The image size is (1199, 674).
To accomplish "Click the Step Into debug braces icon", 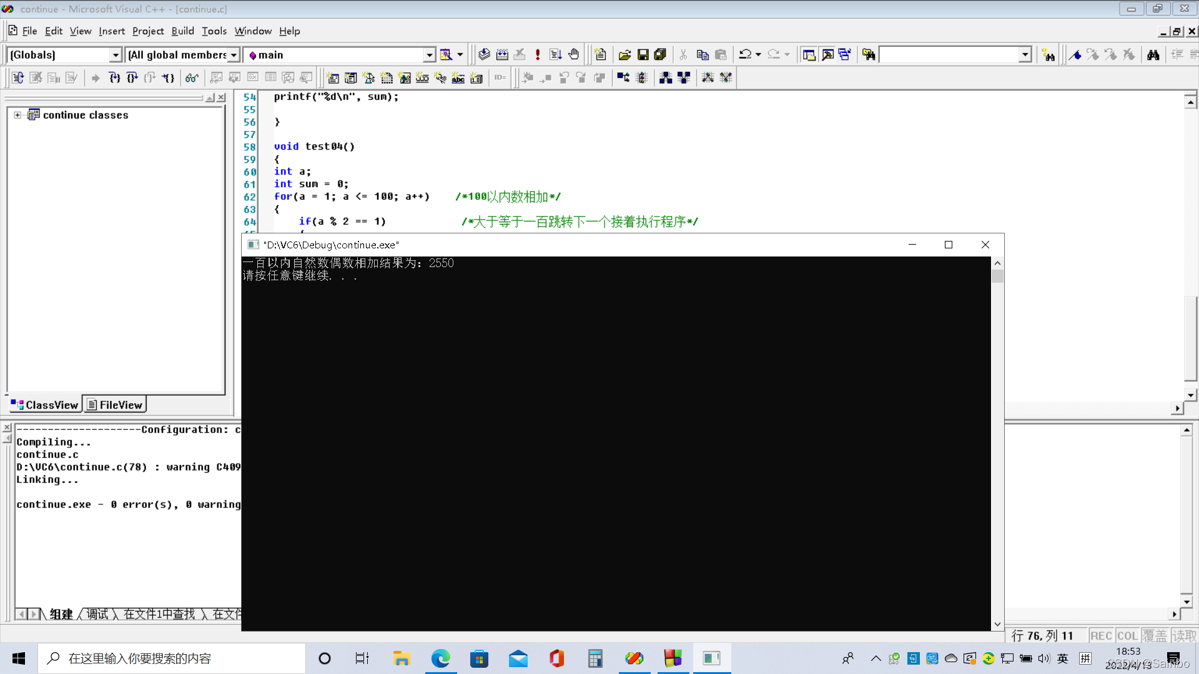I will point(114,77).
